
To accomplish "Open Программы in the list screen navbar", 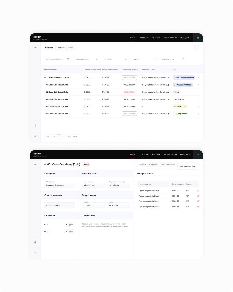I will click(144, 38).
